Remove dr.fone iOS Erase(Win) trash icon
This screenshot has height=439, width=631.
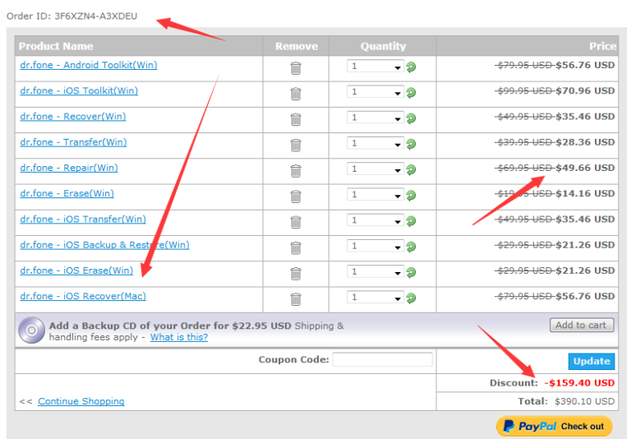pos(296,274)
